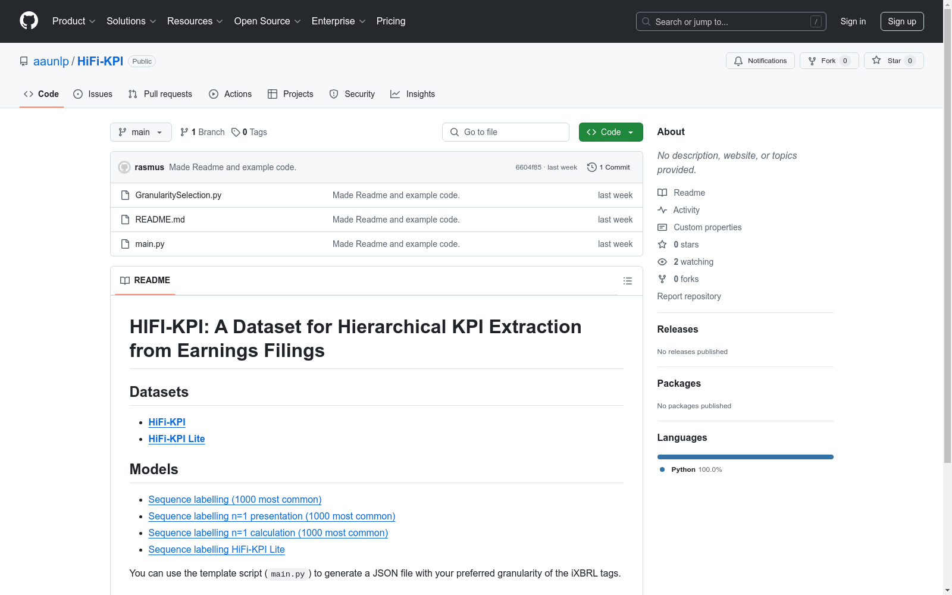Click the Notifications bell icon
The image size is (952, 595).
pos(738,61)
